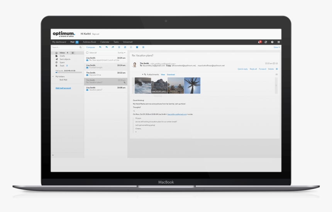
Task: Open the top-right main menu hamburger icon
Action: click(279, 42)
